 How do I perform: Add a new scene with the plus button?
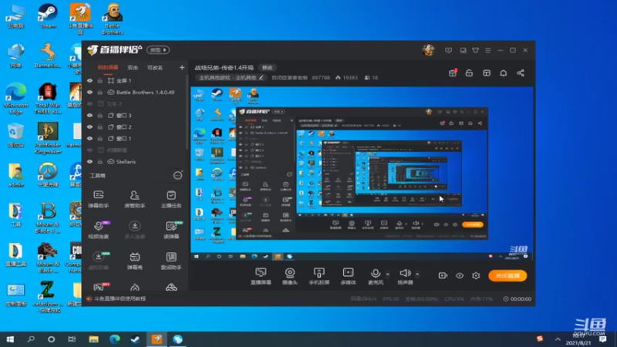coord(182,67)
